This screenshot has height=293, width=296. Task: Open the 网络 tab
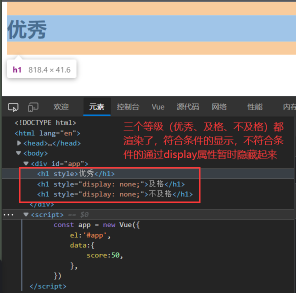pos(219,107)
